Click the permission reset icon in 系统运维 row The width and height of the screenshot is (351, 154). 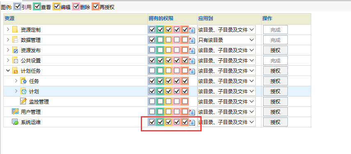[192, 122]
